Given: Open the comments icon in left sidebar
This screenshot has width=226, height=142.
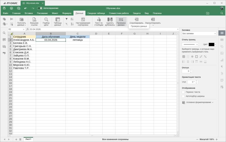Looking at the screenshot, I should 4,40.
